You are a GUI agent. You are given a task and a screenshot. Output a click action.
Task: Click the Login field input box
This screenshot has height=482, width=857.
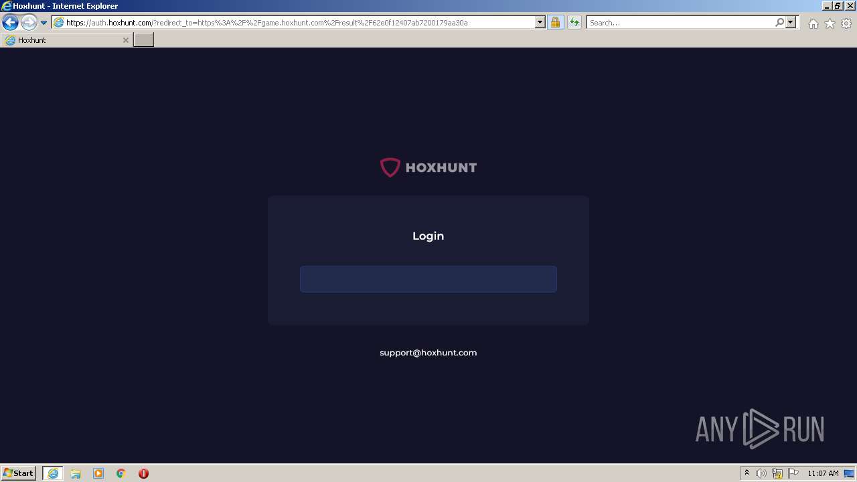tap(428, 279)
